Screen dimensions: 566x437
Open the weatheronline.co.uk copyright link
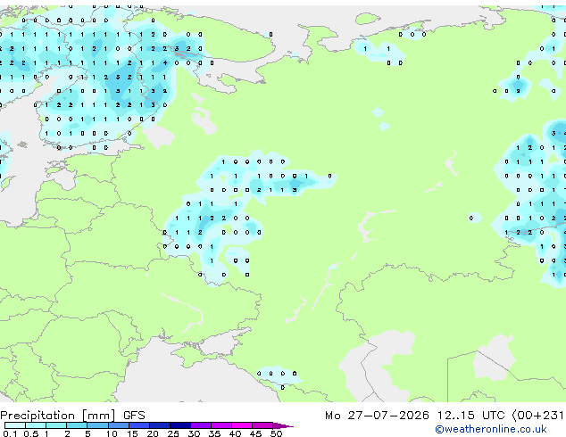[491, 429]
